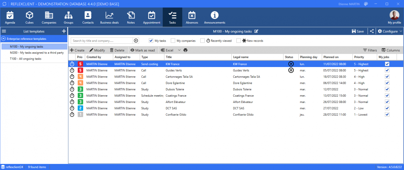Sort by the Status column header
This screenshot has height=170, width=404.
point(291,57)
